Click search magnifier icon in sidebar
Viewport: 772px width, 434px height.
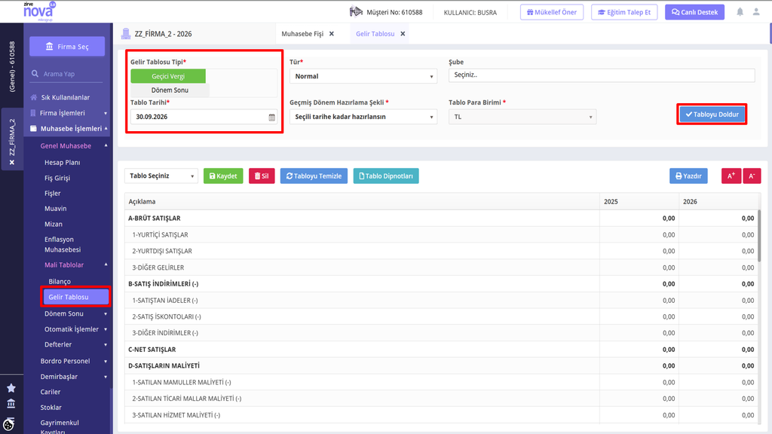pyautogui.click(x=35, y=74)
